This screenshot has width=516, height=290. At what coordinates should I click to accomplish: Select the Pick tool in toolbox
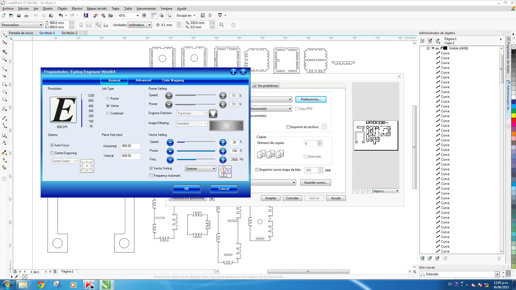(x=4, y=34)
